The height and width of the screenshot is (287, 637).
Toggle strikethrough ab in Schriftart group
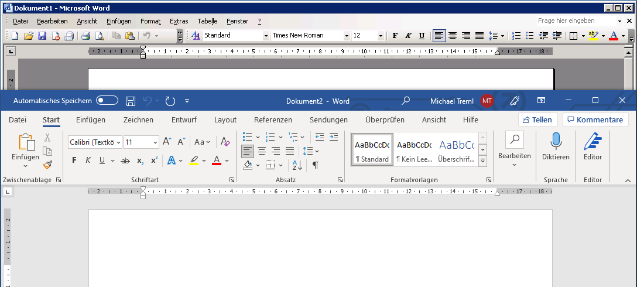tap(125, 161)
